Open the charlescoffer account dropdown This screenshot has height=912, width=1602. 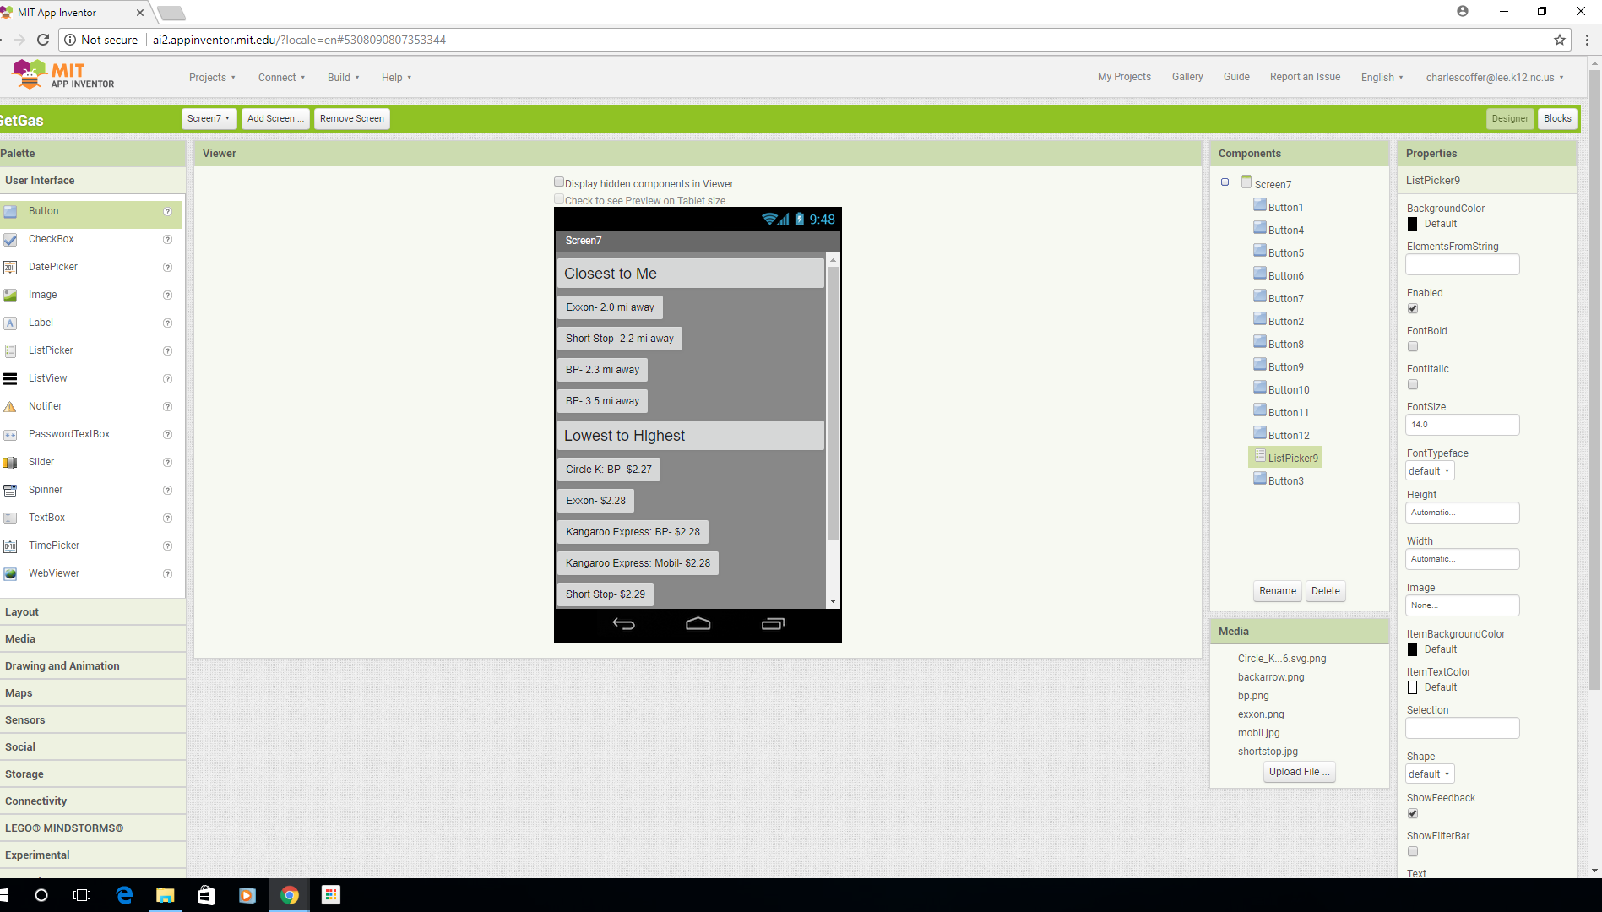coord(1495,78)
